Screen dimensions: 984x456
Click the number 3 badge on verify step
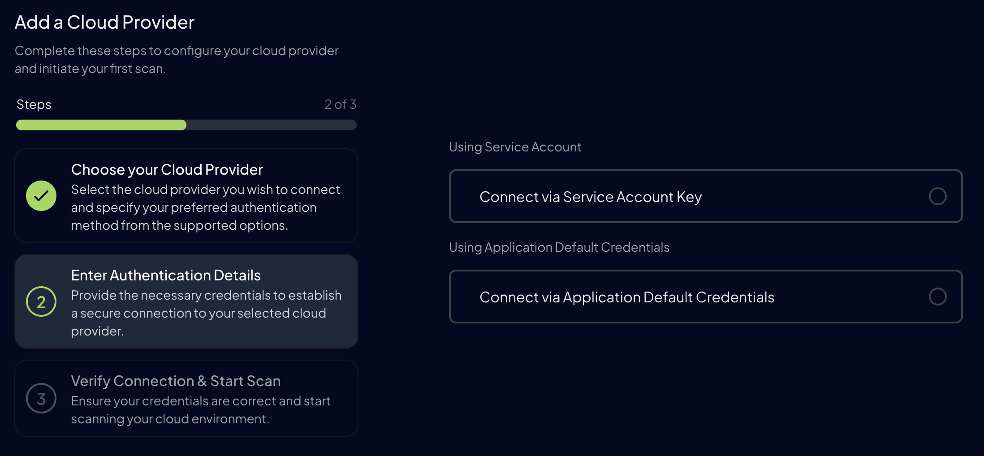tap(41, 398)
